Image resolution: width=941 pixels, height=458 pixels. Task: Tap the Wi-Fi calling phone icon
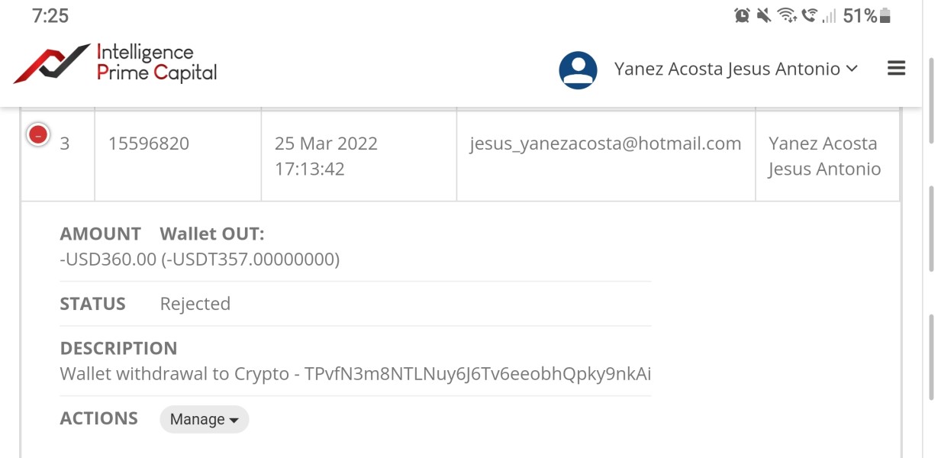pos(809,15)
